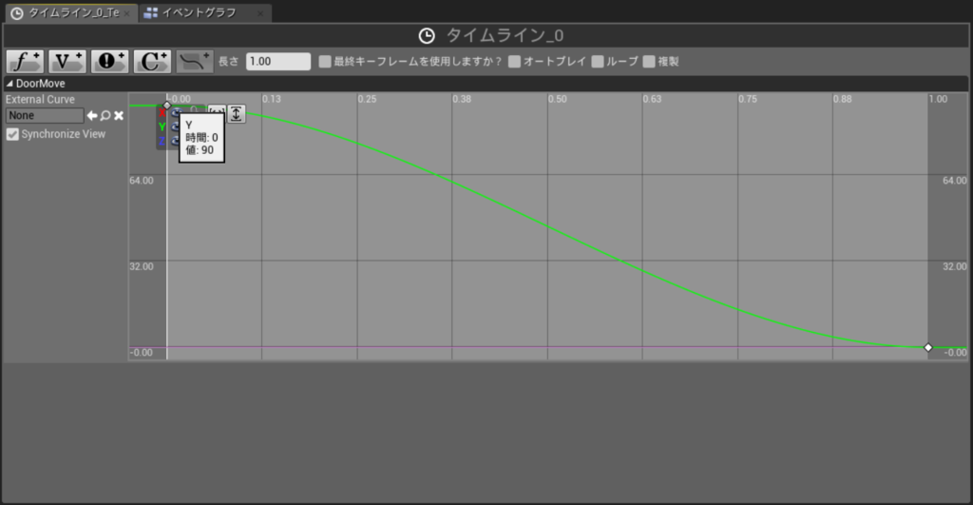Open External Curve None dropdown

(x=45, y=115)
